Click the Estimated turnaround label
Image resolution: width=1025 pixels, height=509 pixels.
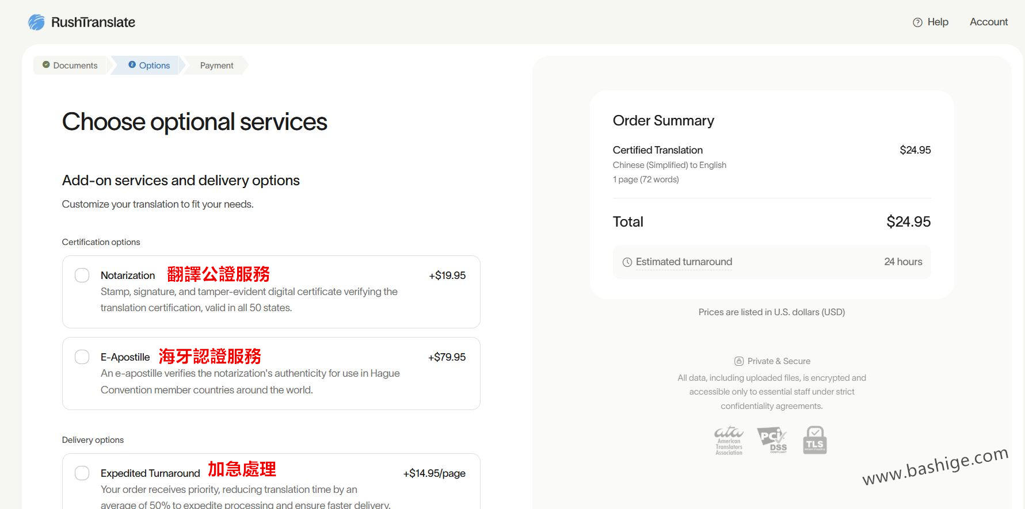tap(684, 262)
